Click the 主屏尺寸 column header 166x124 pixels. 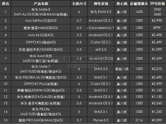(x=79, y=4)
